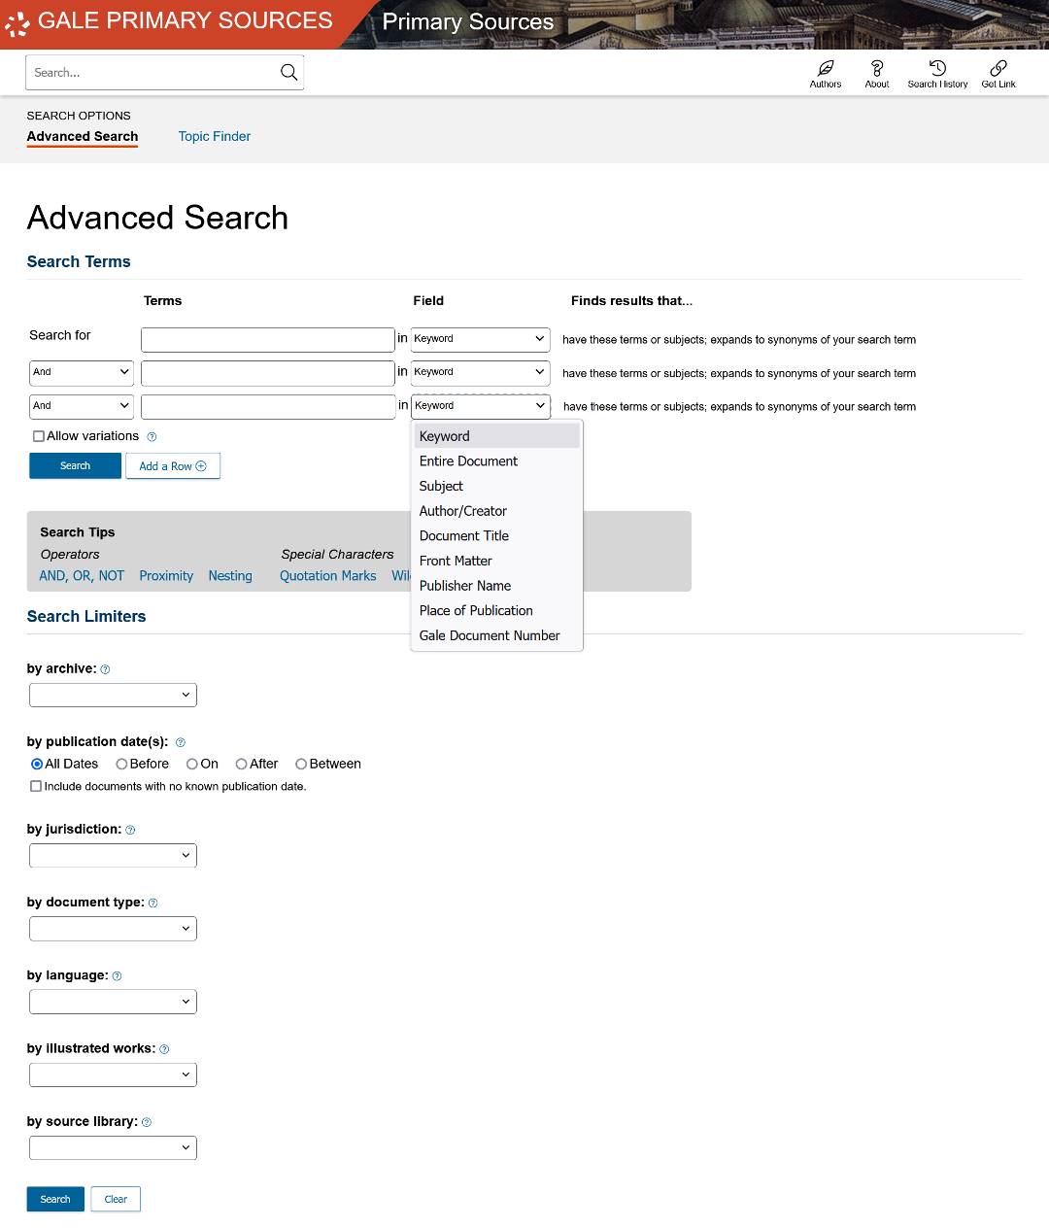
Task: Open the AND, OR, NOT search tip
Action: click(x=82, y=576)
